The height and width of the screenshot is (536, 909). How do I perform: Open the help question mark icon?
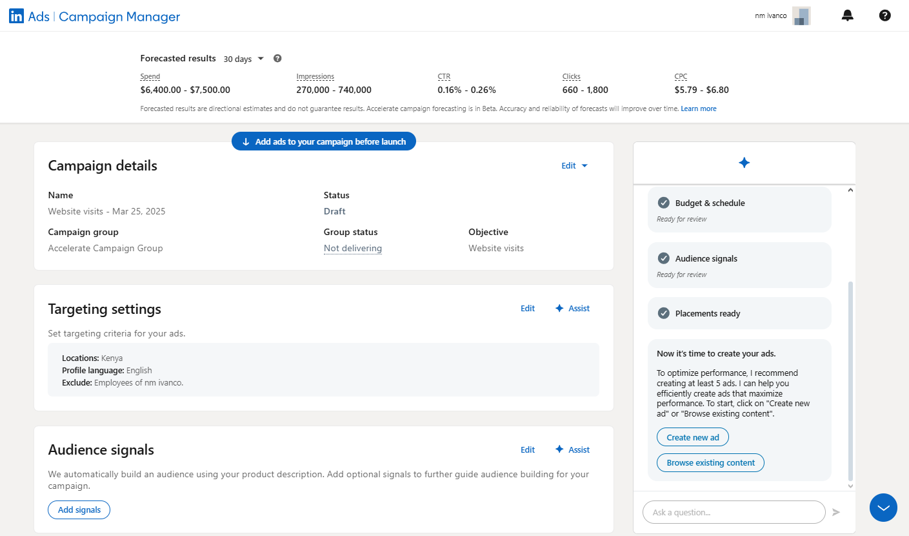(x=885, y=15)
